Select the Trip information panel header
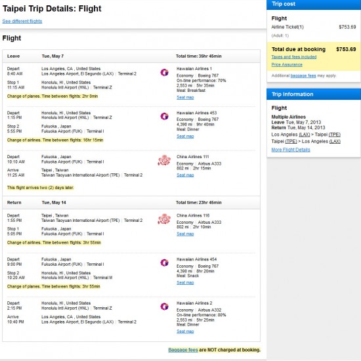361x361 pixels. (x=314, y=94)
